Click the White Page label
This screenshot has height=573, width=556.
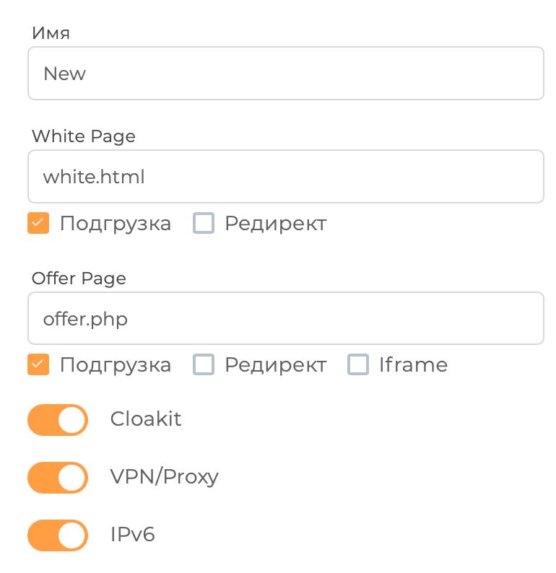tap(83, 136)
